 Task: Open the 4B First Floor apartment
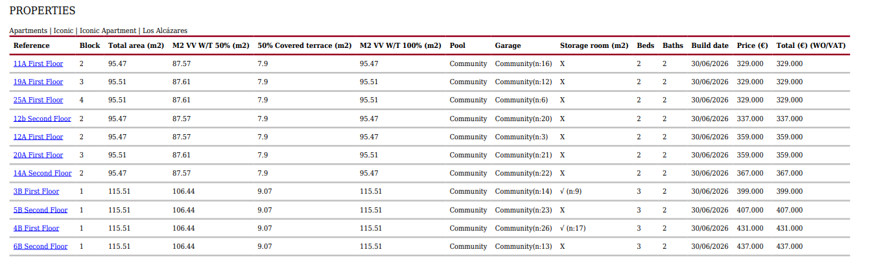(x=36, y=228)
